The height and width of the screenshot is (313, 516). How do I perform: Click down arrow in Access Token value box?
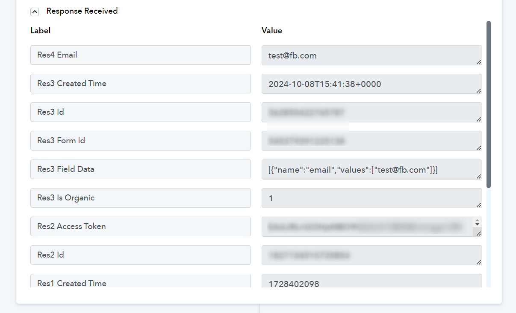(478, 224)
